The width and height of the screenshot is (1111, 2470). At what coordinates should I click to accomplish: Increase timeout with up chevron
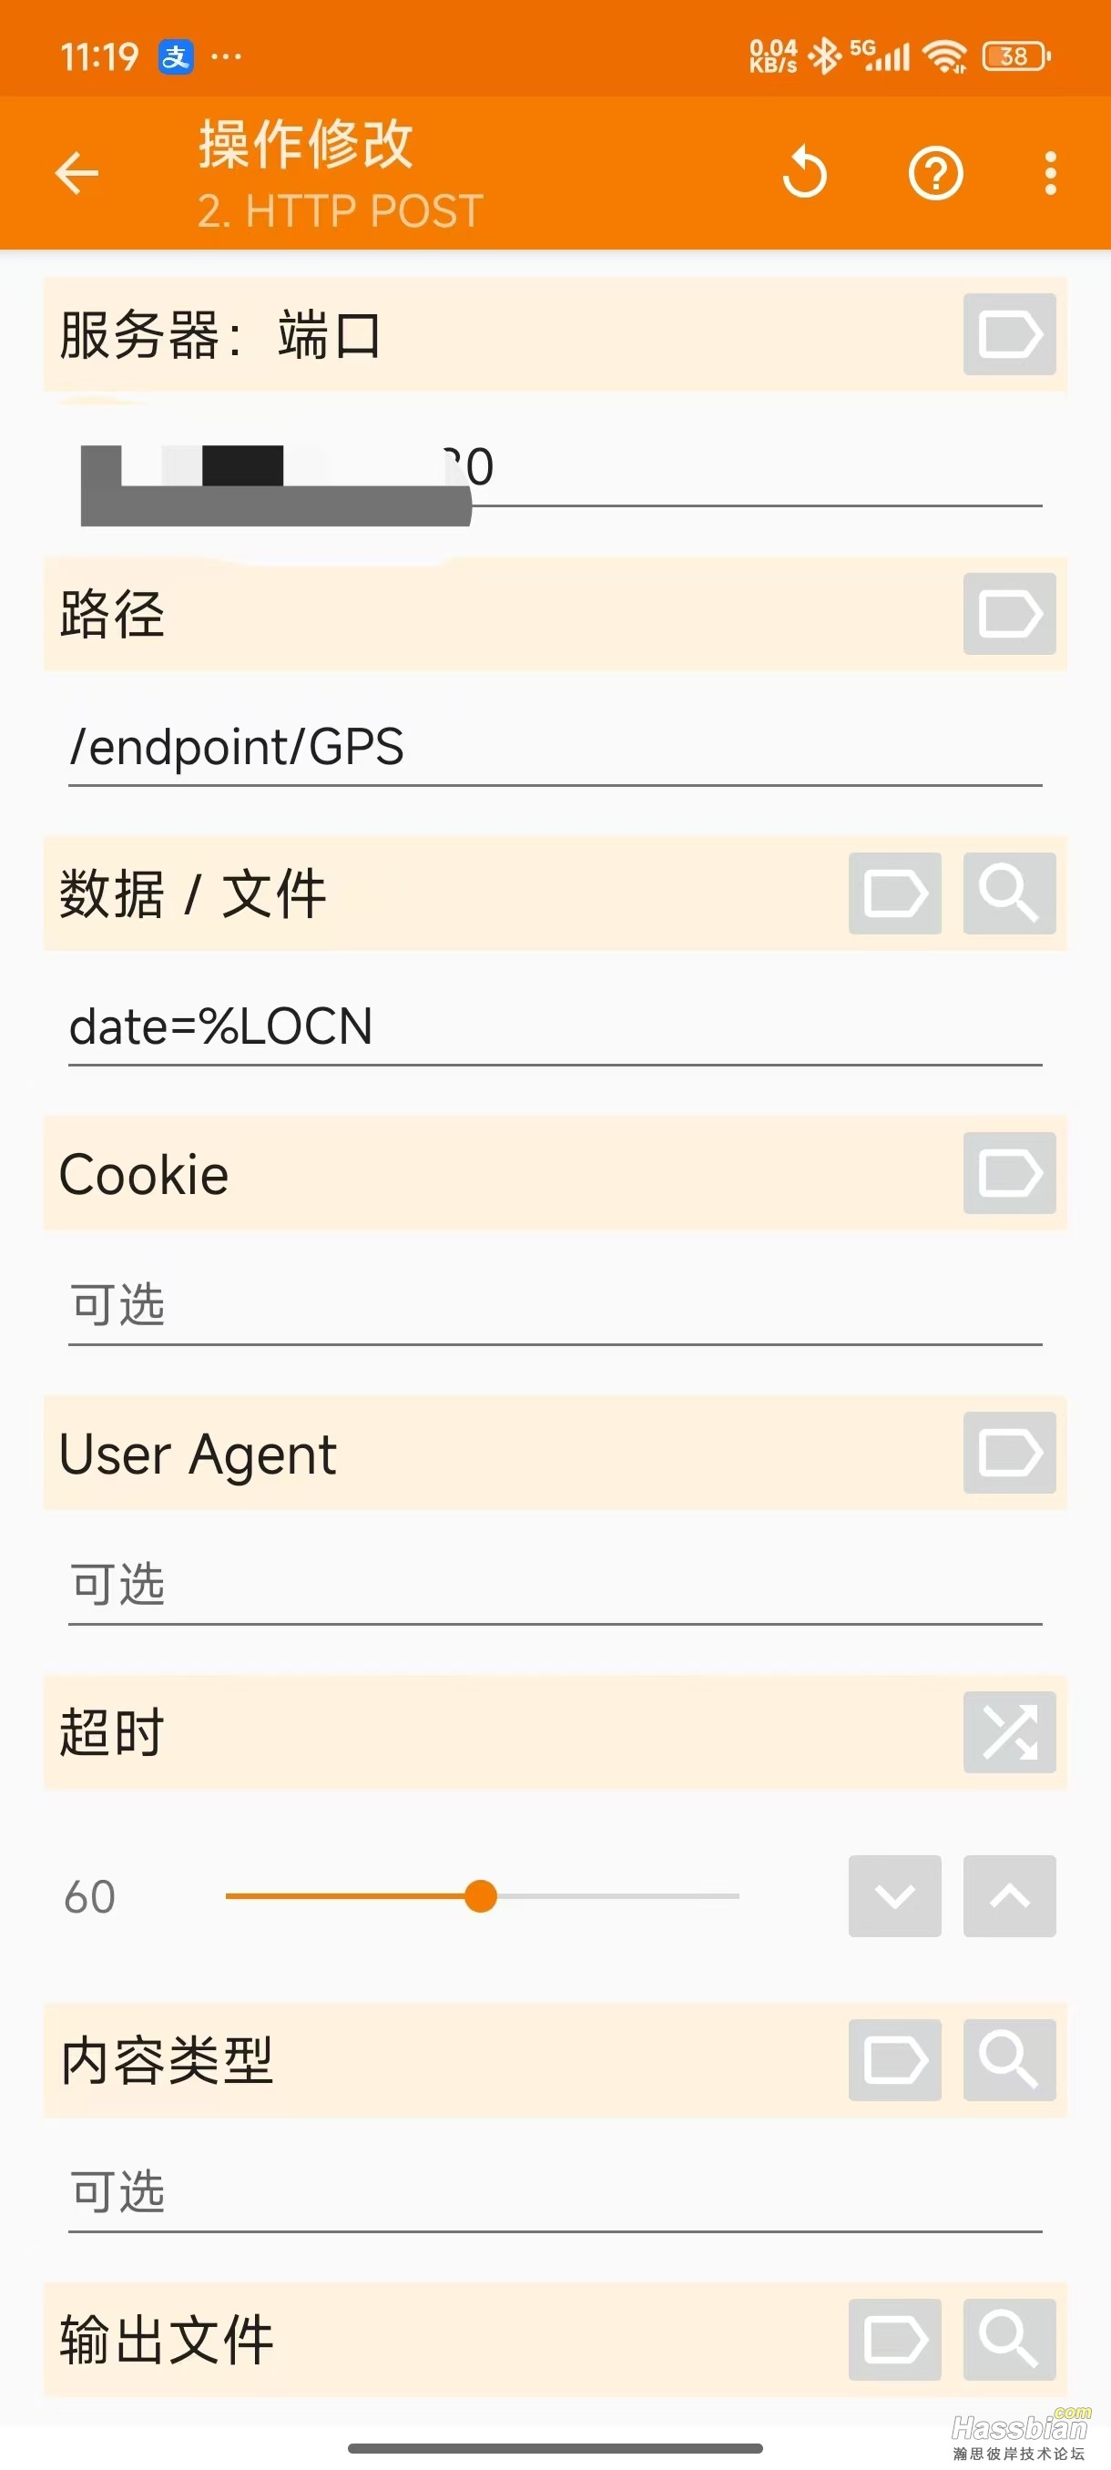point(1008,1895)
